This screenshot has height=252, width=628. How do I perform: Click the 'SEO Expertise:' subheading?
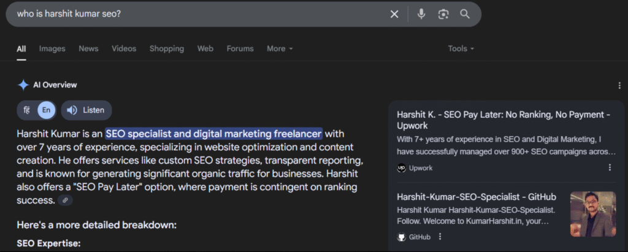[49, 243]
